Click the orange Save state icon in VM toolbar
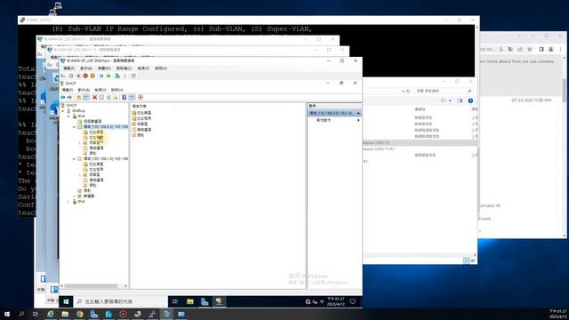This screenshot has height=320, width=569. (92, 76)
